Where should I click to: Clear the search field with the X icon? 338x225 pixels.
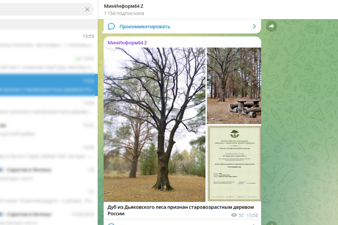(x=87, y=9)
